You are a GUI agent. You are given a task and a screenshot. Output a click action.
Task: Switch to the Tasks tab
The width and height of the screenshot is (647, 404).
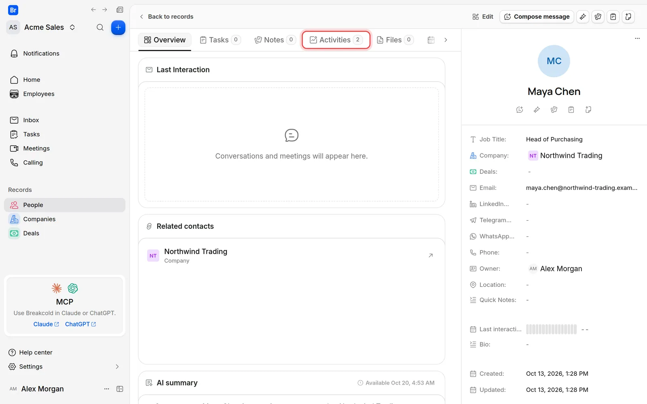(x=220, y=40)
